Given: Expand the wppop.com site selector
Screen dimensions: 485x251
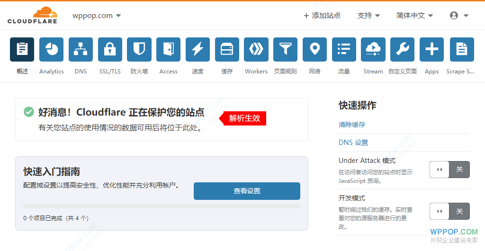Looking at the screenshot, I should click(x=97, y=16).
